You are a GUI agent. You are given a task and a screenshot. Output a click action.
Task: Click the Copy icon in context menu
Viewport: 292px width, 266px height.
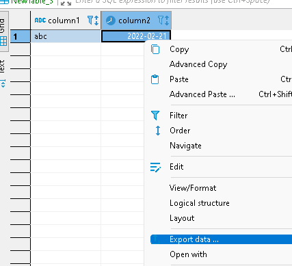[x=155, y=49]
